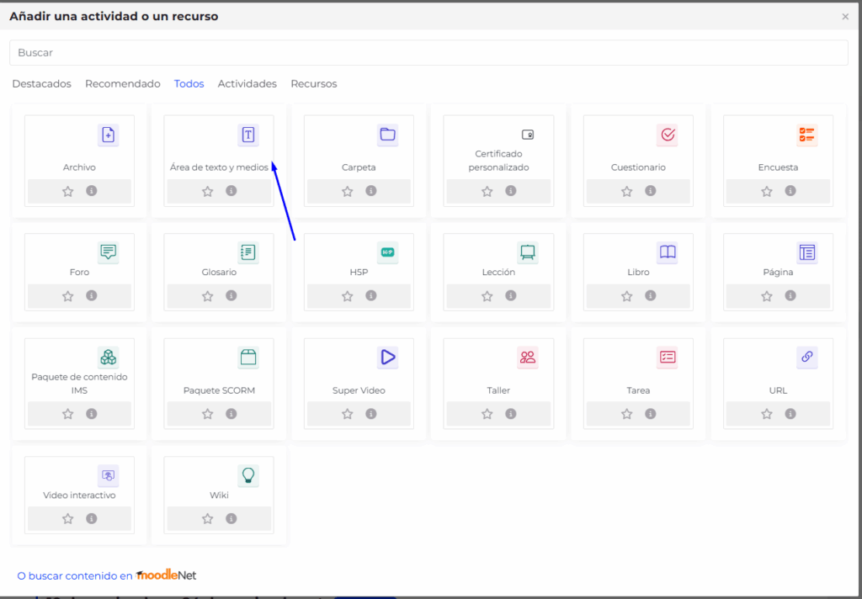
Task: Select the Archivo resource icon
Action: [x=108, y=135]
